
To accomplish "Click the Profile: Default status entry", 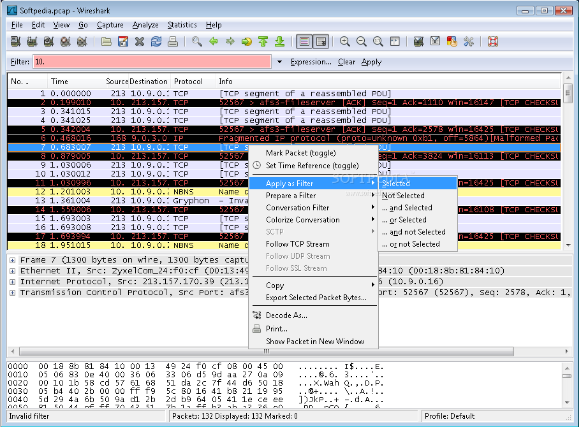I will point(450,416).
